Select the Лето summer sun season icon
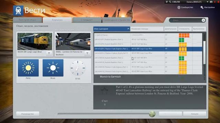Image resolution: width=220 pixels, height=123 pixels. point(28,68)
